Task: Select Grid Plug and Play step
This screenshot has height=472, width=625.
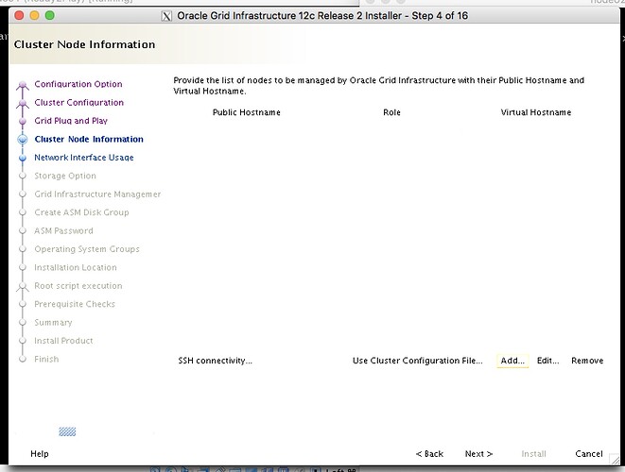Action: point(71,121)
